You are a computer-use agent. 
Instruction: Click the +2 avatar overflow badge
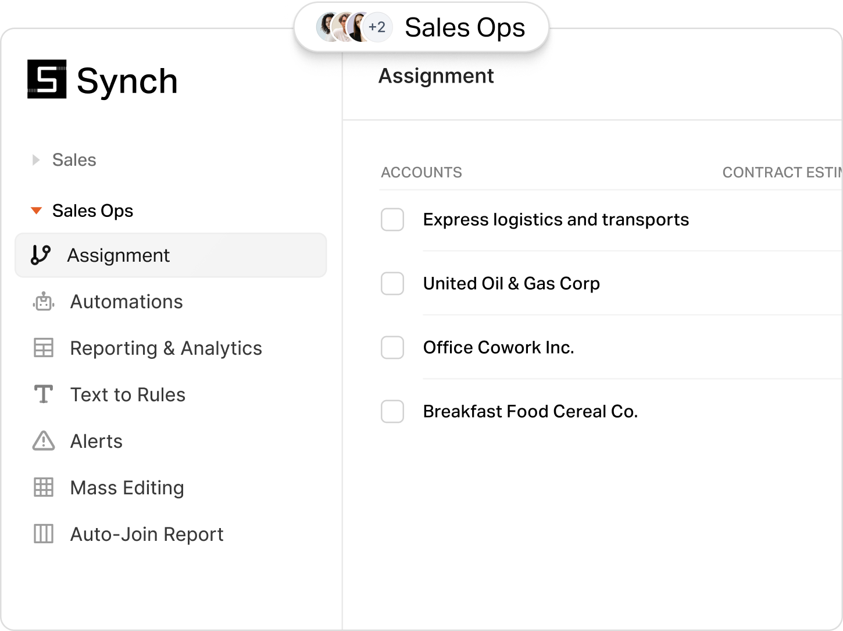coord(377,27)
